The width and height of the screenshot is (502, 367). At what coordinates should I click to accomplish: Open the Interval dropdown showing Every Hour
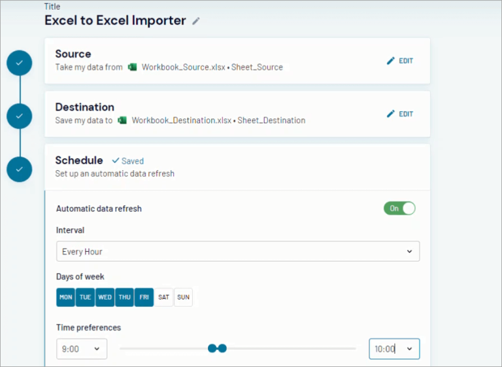tap(238, 251)
